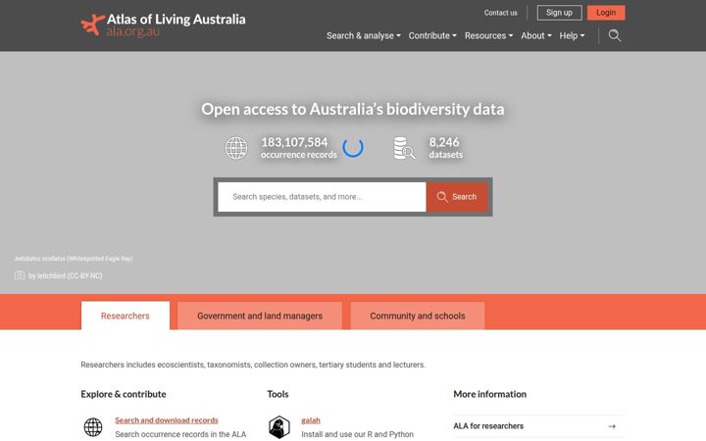
Task: Open the ALA for researchers link
Action: 488,426
